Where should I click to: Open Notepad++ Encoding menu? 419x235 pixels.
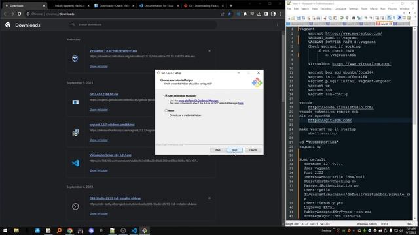point(326,8)
